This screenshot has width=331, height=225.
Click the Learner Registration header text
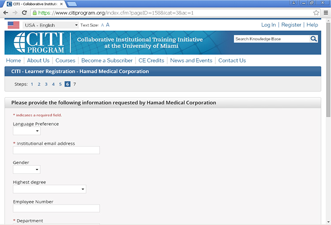80,71
